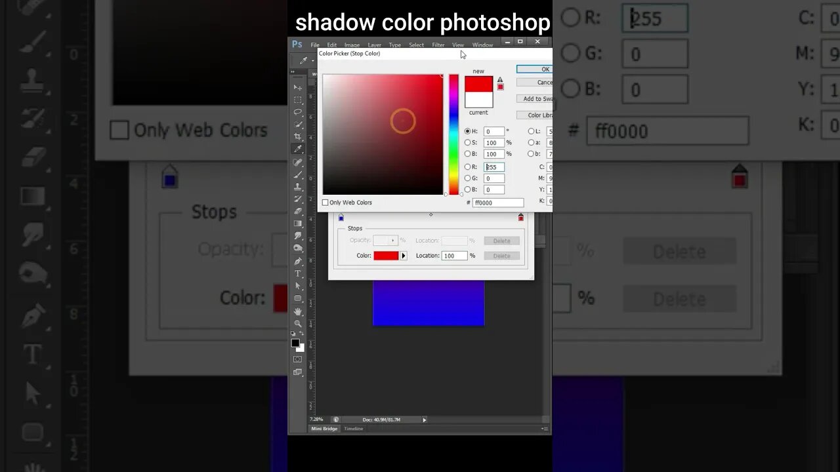Select the S saturation radio button
This screenshot has height=472, width=840.
(x=467, y=142)
